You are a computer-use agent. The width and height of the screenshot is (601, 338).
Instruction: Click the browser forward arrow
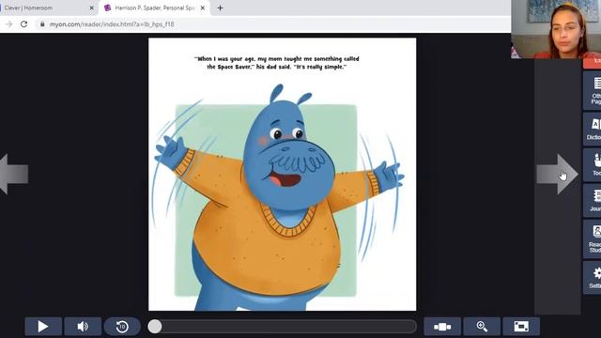8,24
